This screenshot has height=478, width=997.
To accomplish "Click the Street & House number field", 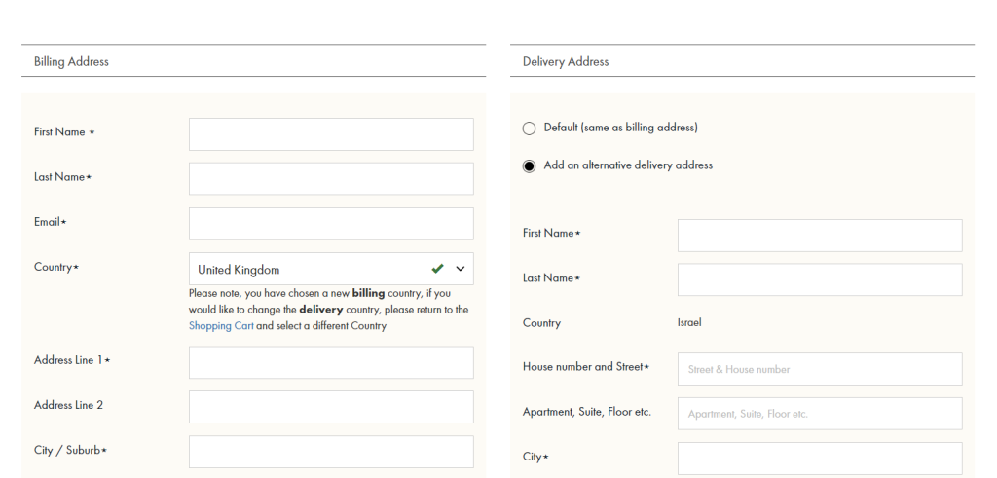I will pyautogui.click(x=820, y=369).
